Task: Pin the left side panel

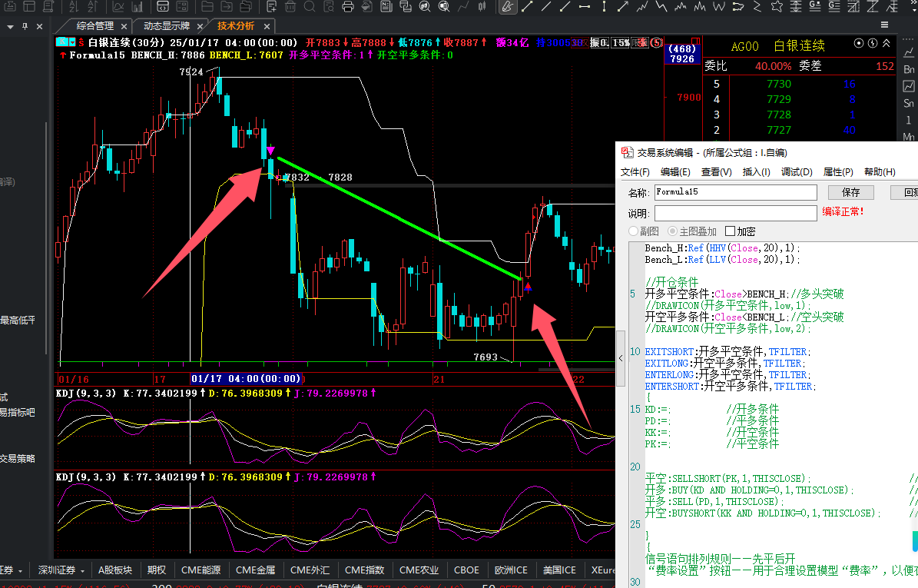Action: coord(25,26)
